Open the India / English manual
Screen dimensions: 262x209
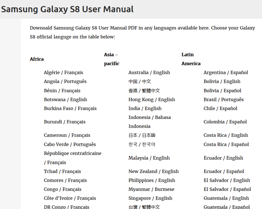(x=145, y=108)
